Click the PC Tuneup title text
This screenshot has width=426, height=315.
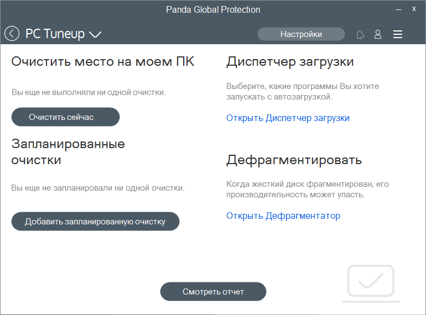click(x=55, y=34)
